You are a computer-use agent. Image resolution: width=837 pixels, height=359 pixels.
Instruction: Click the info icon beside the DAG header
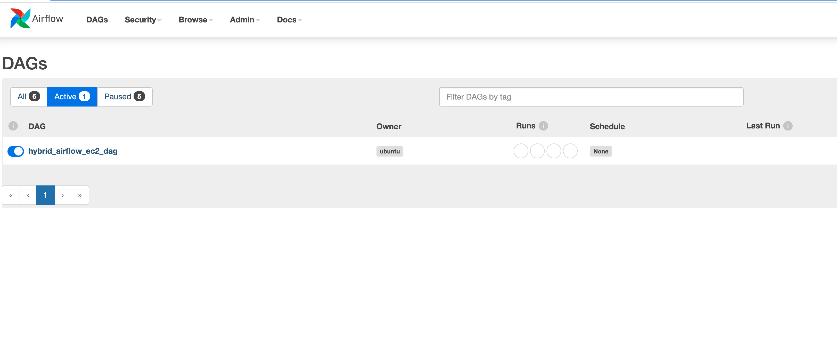pos(13,126)
